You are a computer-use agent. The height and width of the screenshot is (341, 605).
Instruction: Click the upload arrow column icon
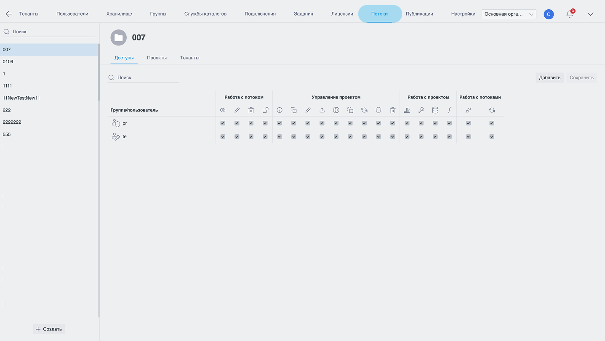[322, 110]
